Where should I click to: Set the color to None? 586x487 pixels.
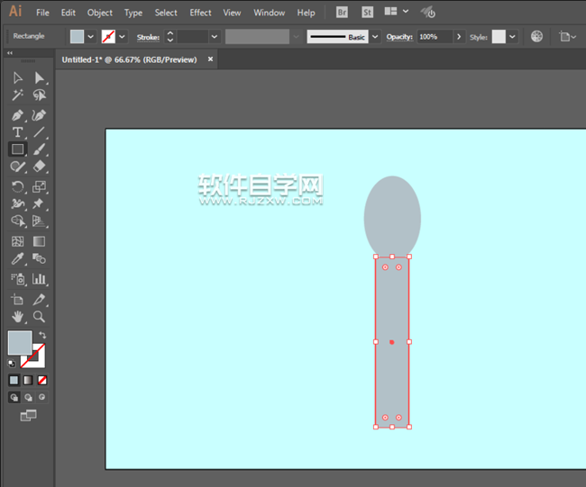click(42, 380)
